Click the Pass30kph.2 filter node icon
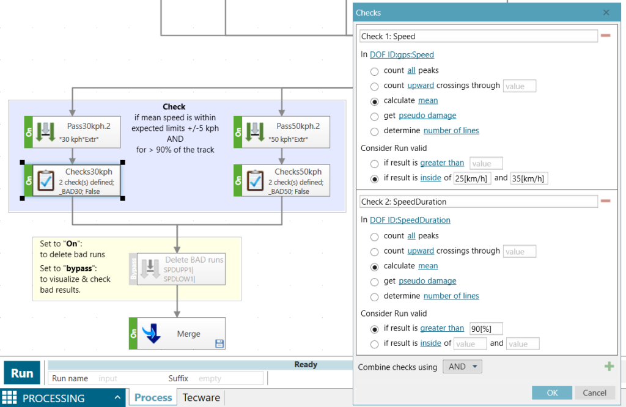Viewport: 626px width, 407px height. [x=46, y=132]
